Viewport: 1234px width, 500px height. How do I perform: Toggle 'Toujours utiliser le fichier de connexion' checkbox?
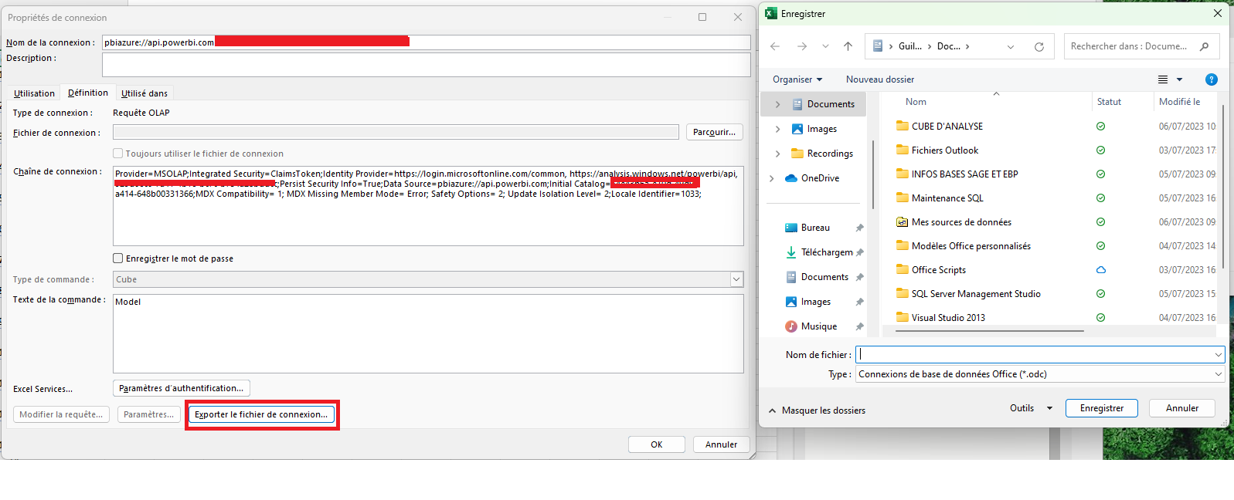pyautogui.click(x=118, y=154)
